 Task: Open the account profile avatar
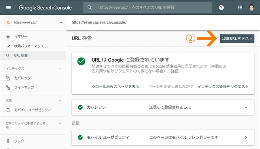(x=252, y=7)
